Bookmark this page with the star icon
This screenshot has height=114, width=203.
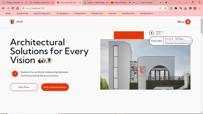point(165,8)
